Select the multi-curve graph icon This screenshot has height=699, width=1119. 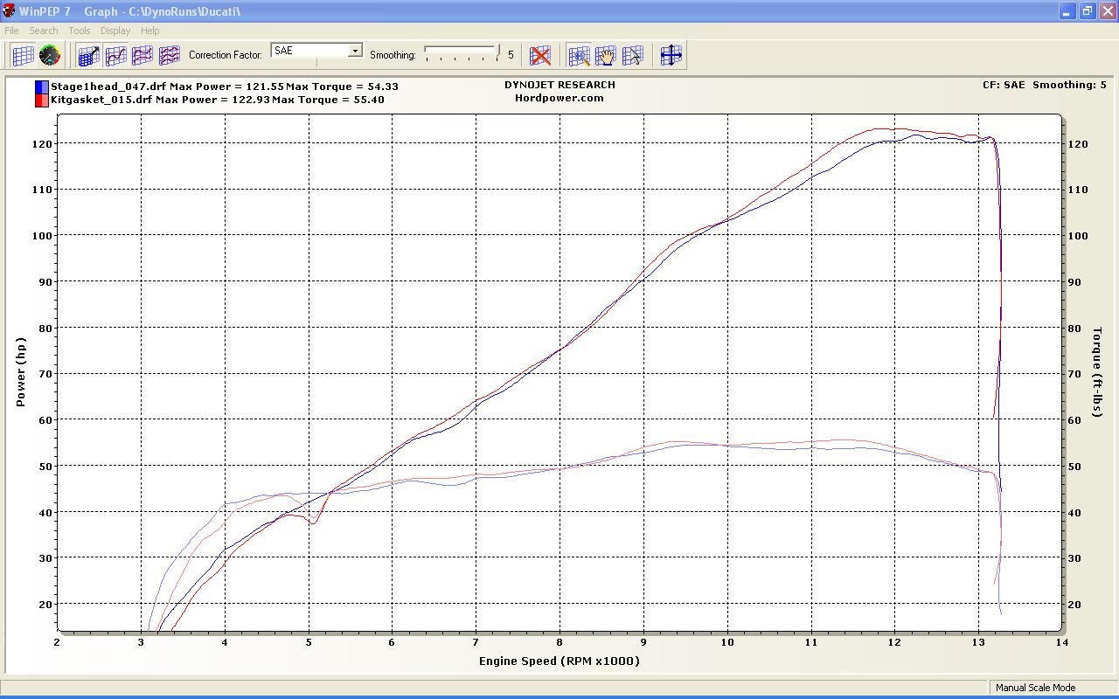(x=169, y=55)
